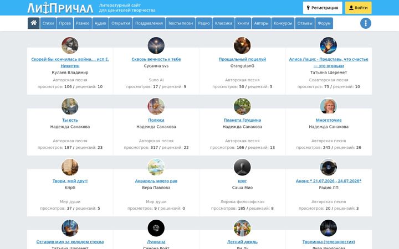Open the 'Полюса' link
Image resolution: width=399 pixels, height=249 pixels.
tap(156, 120)
